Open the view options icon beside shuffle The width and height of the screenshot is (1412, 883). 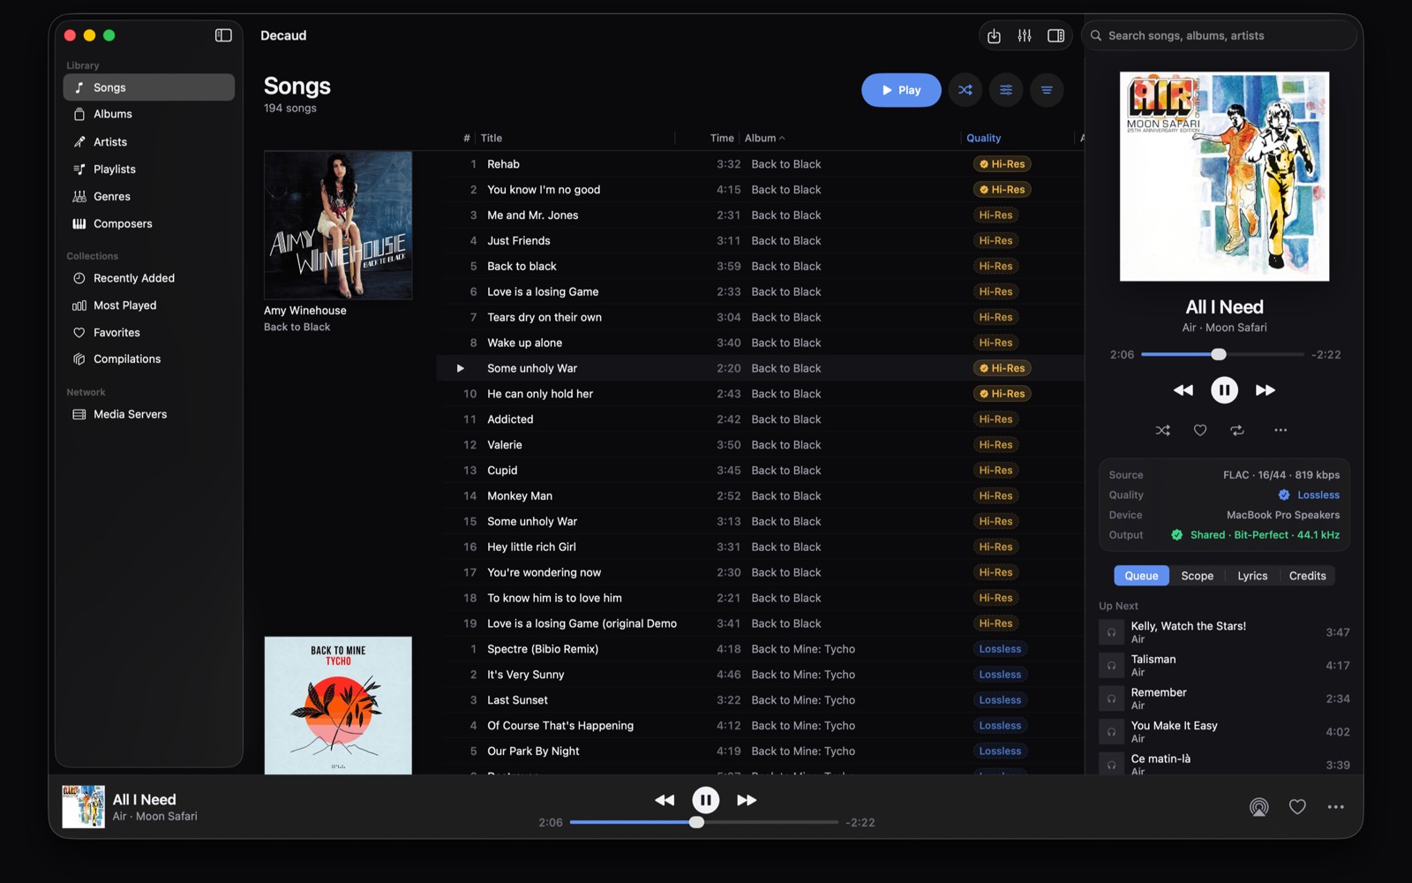point(1006,90)
